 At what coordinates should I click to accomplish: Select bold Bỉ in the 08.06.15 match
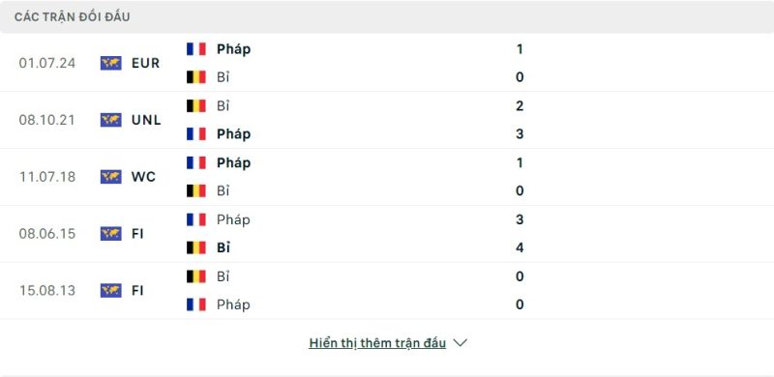(223, 247)
